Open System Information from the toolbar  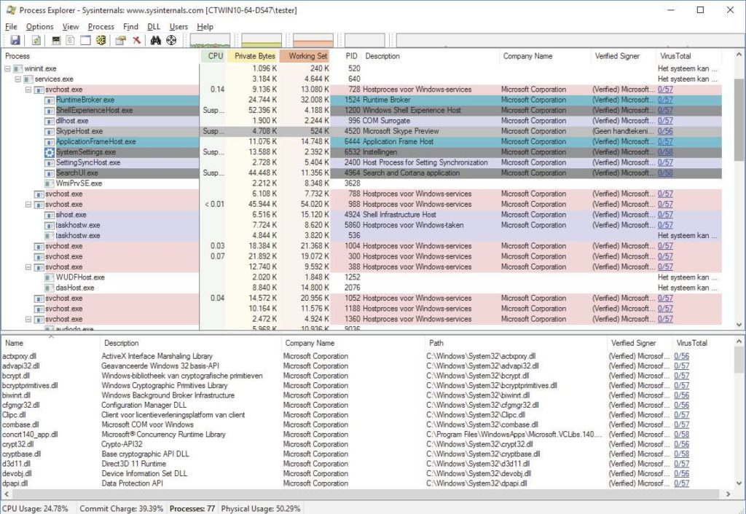tap(55, 40)
